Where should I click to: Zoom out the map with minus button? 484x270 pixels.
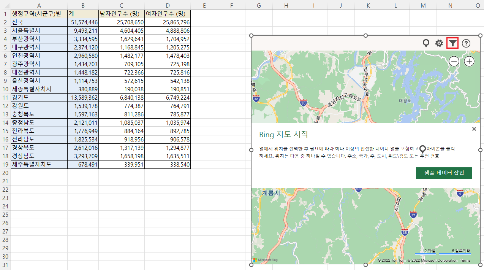454,61
